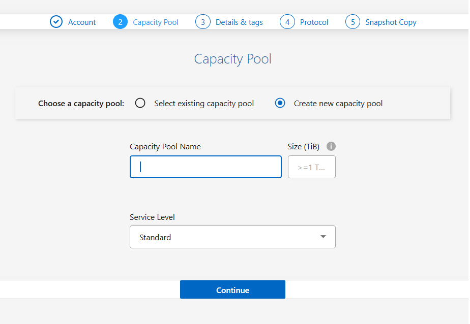The image size is (470, 324).
Task: Click the step 3 circle icon
Action: pyautogui.click(x=202, y=22)
